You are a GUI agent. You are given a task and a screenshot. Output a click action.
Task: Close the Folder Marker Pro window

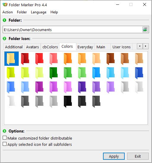[145, 4]
